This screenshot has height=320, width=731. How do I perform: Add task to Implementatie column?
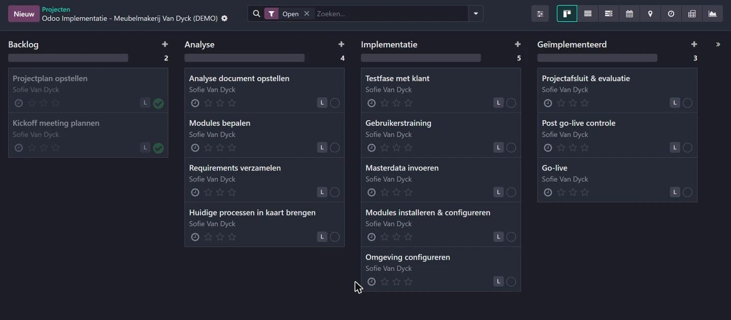[x=517, y=45]
